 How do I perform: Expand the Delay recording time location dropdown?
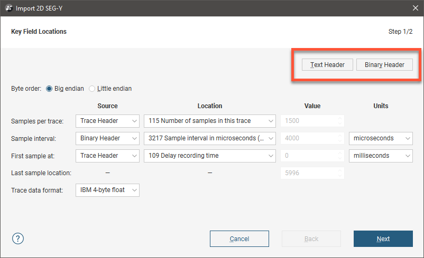coord(209,156)
